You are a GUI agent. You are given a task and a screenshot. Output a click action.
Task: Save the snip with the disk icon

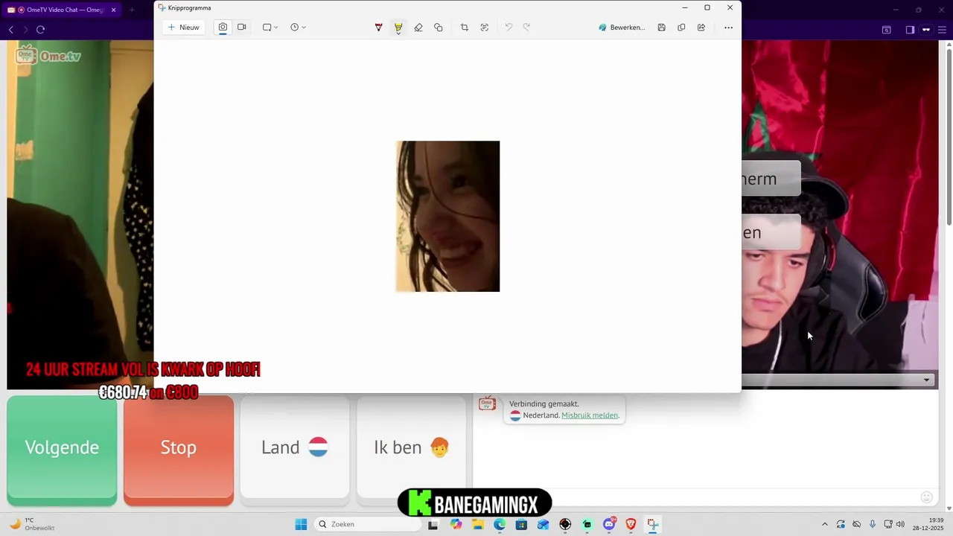(x=661, y=28)
